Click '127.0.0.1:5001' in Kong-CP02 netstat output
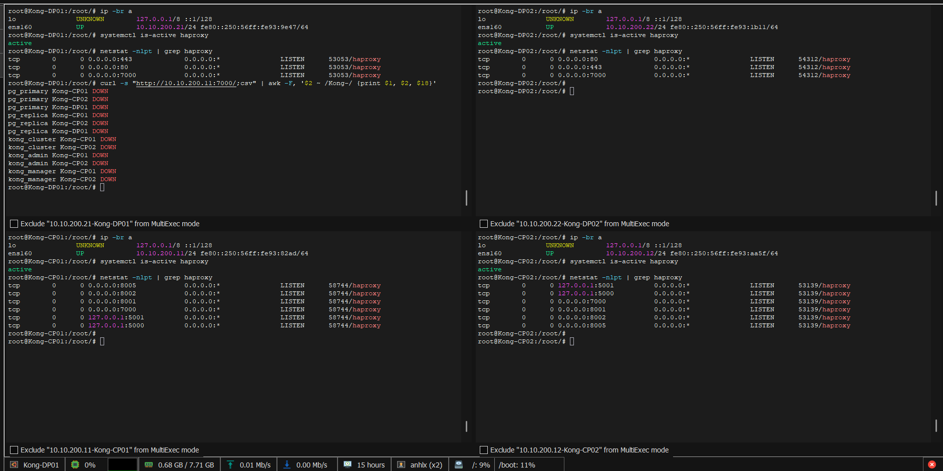Screen dimensions: 943x471 (586, 285)
